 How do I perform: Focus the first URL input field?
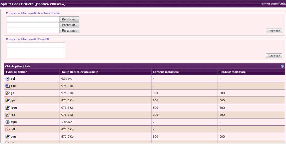coord(36,45)
